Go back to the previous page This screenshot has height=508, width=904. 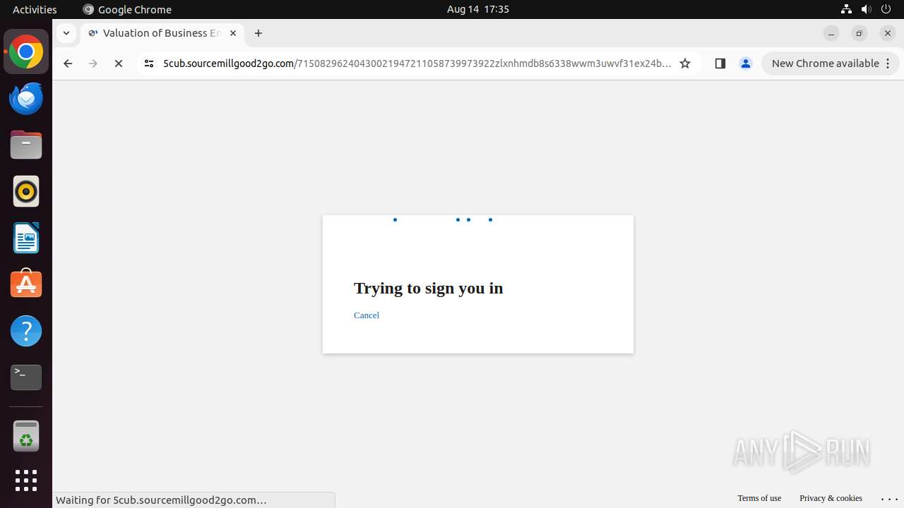point(68,64)
